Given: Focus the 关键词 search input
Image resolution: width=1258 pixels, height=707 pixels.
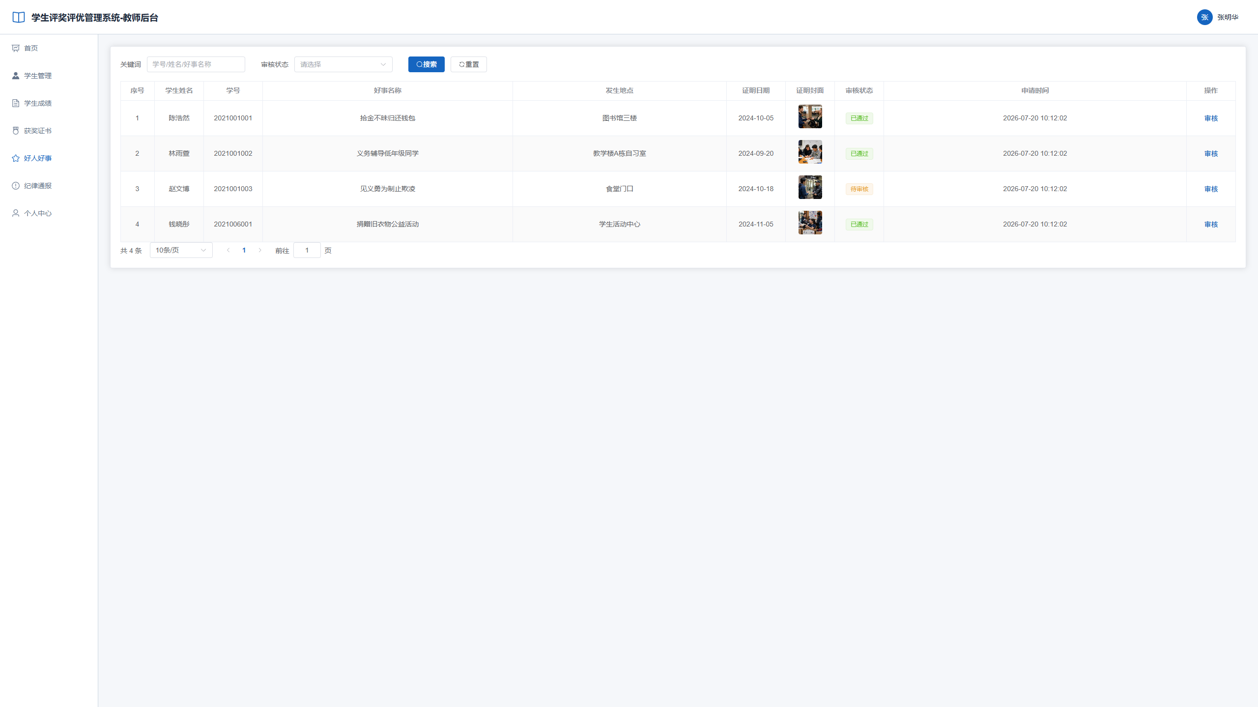Looking at the screenshot, I should (x=196, y=64).
